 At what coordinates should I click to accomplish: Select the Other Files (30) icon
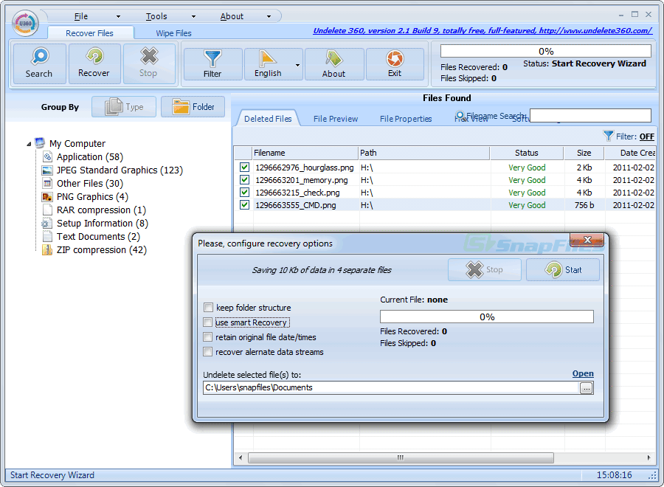click(47, 184)
